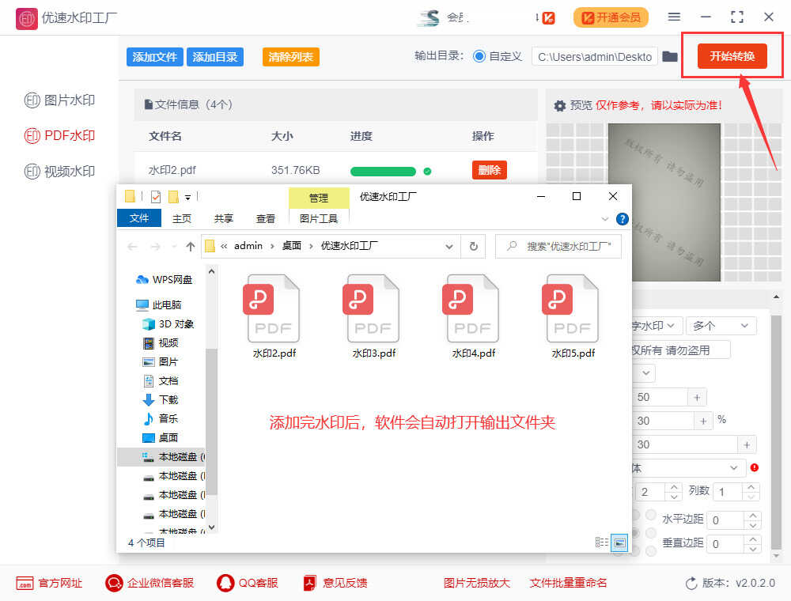Image resolution: width=791 pixels, height=601 pixels.
Task: Click the search 优速水印工厂 box
Action: pyautogui.click(x=558, y=247)
